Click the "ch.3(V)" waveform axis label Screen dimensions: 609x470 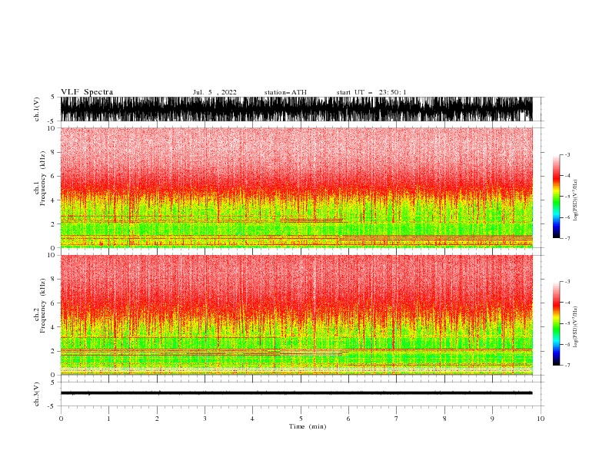coord(37,394)
